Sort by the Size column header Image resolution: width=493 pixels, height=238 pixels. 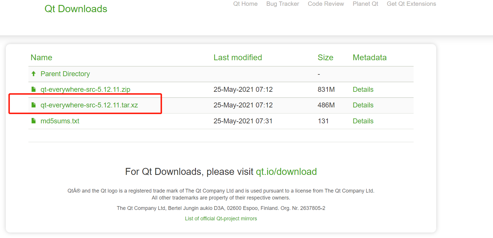[325, 57]
